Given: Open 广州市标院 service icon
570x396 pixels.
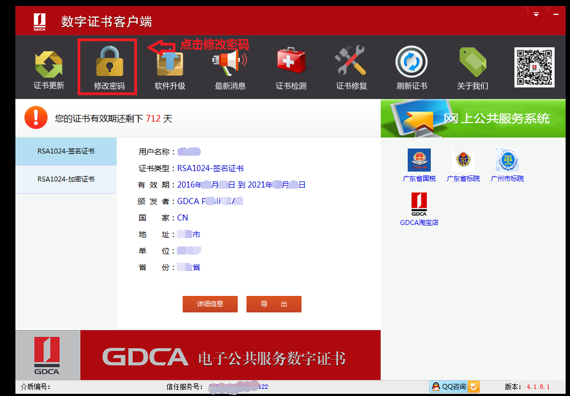Looking at the screenshot, I should (507, 159).
